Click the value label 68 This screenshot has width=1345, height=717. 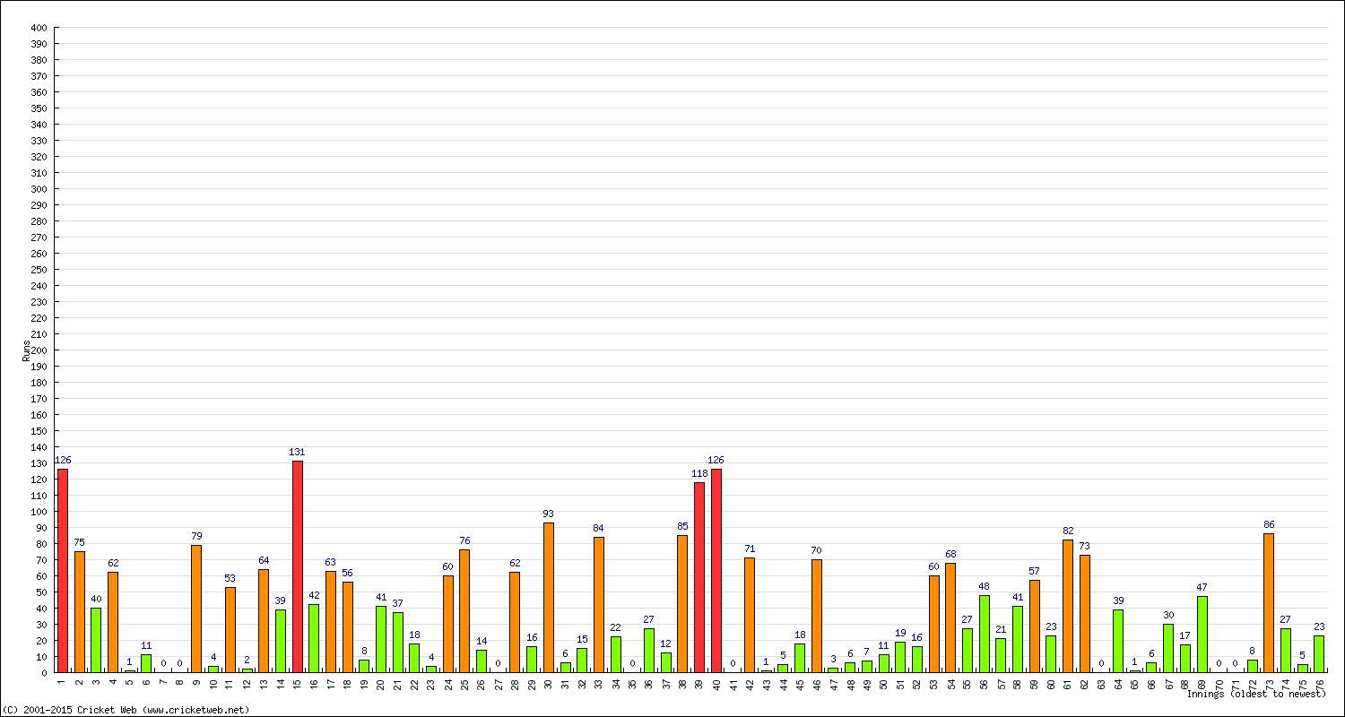(950, 553)
